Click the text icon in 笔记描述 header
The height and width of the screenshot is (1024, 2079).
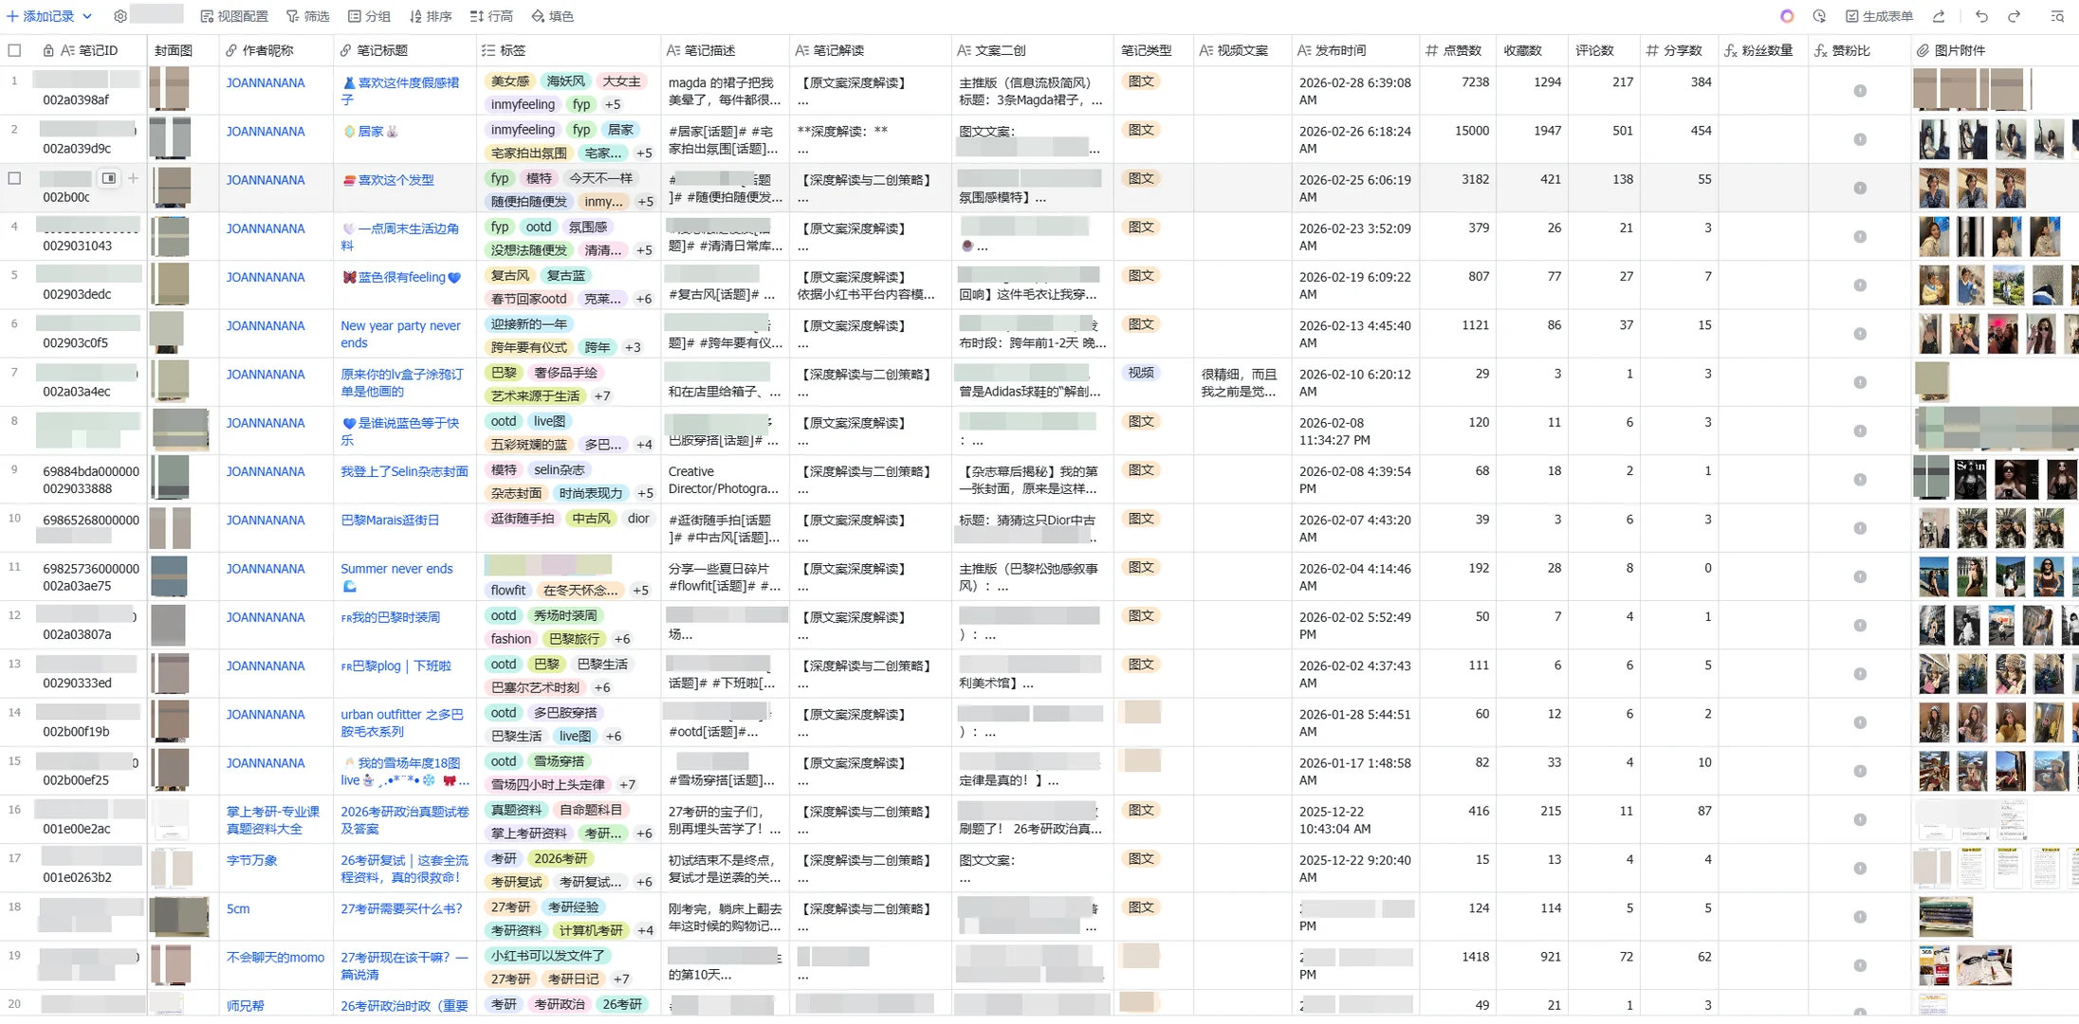click(673, 50)
